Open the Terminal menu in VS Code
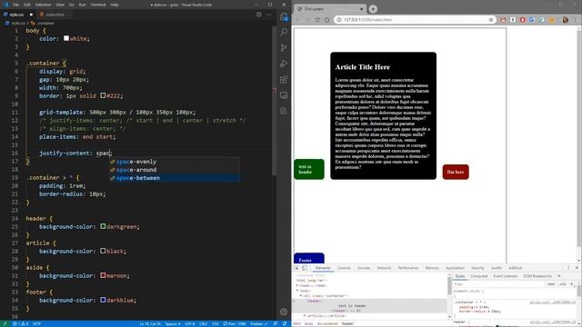 coord(98,5)
